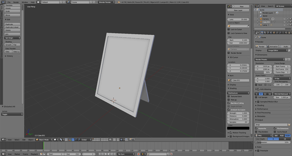Hide Cube.001 with its eye icon
Image resolution: width=292 pixels, height=156 pixels.
(x=284, y=22)
